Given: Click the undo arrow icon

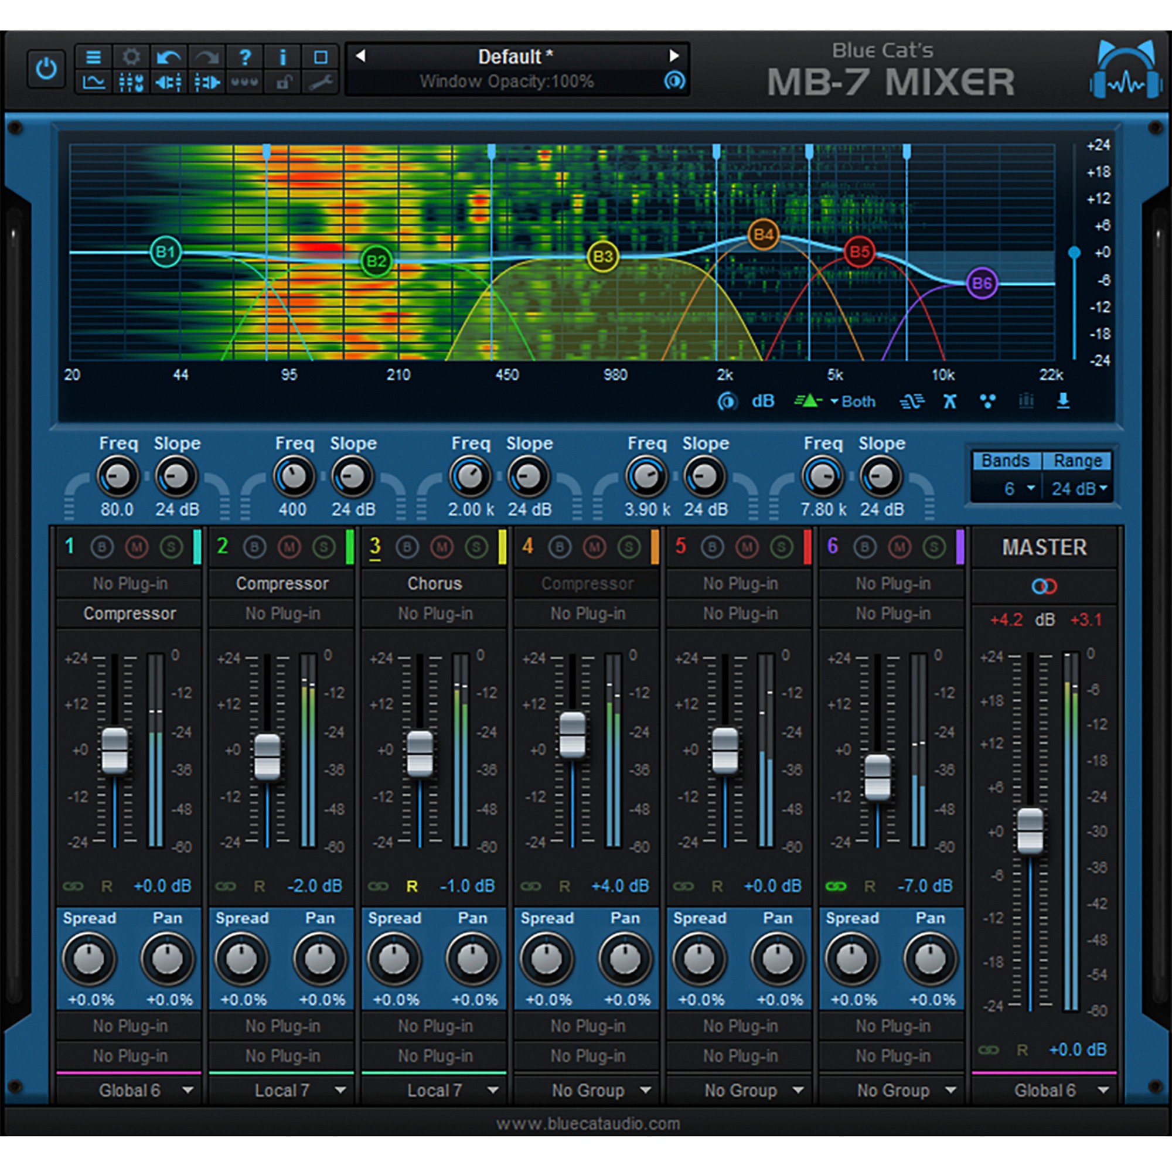Looking at the screenshot, I should tap(168, 57).
